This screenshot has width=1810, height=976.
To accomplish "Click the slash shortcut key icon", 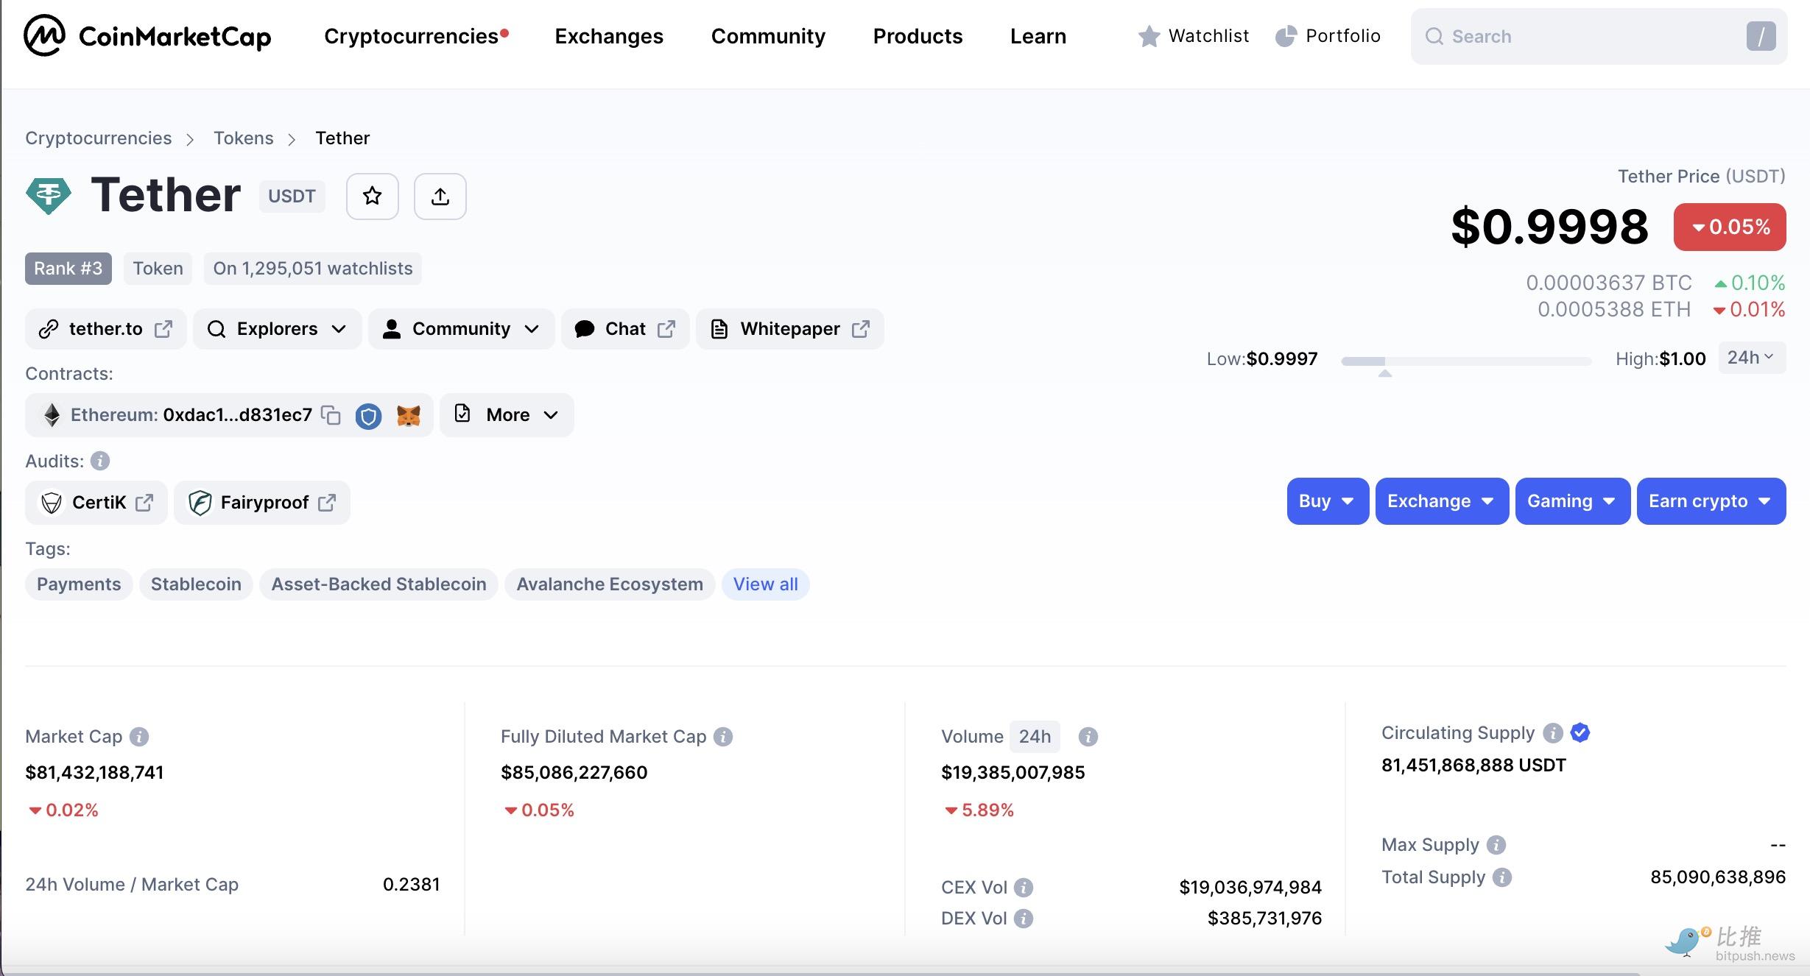I will pos(1761,36).
